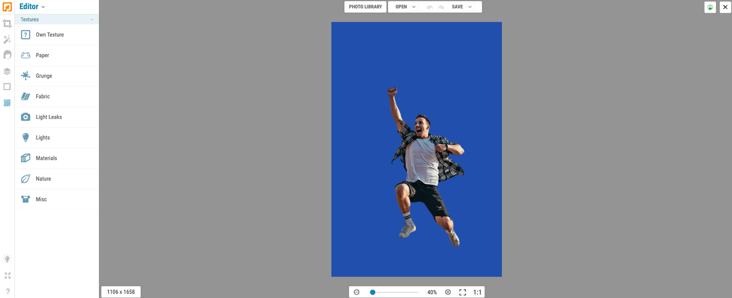This screenshot has width=732, height=298.
Task: Expand the Editor mode dropdown
Action: (43, 7)
